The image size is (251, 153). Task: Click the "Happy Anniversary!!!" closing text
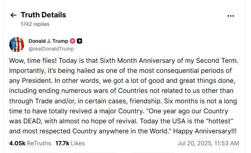pos(205,131)
